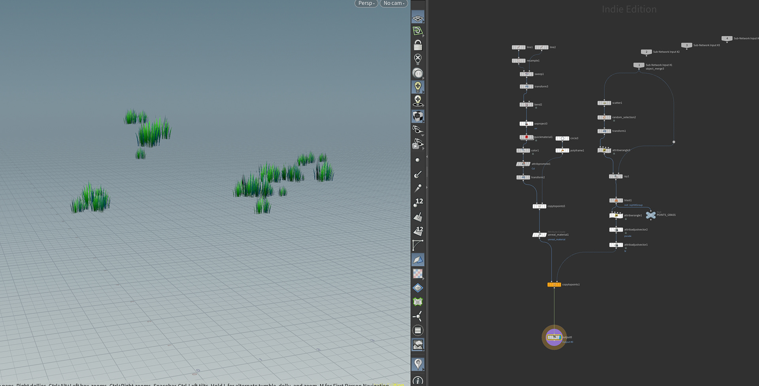Select the output0 node
This screenshot has width=759, height=386.
554,337
